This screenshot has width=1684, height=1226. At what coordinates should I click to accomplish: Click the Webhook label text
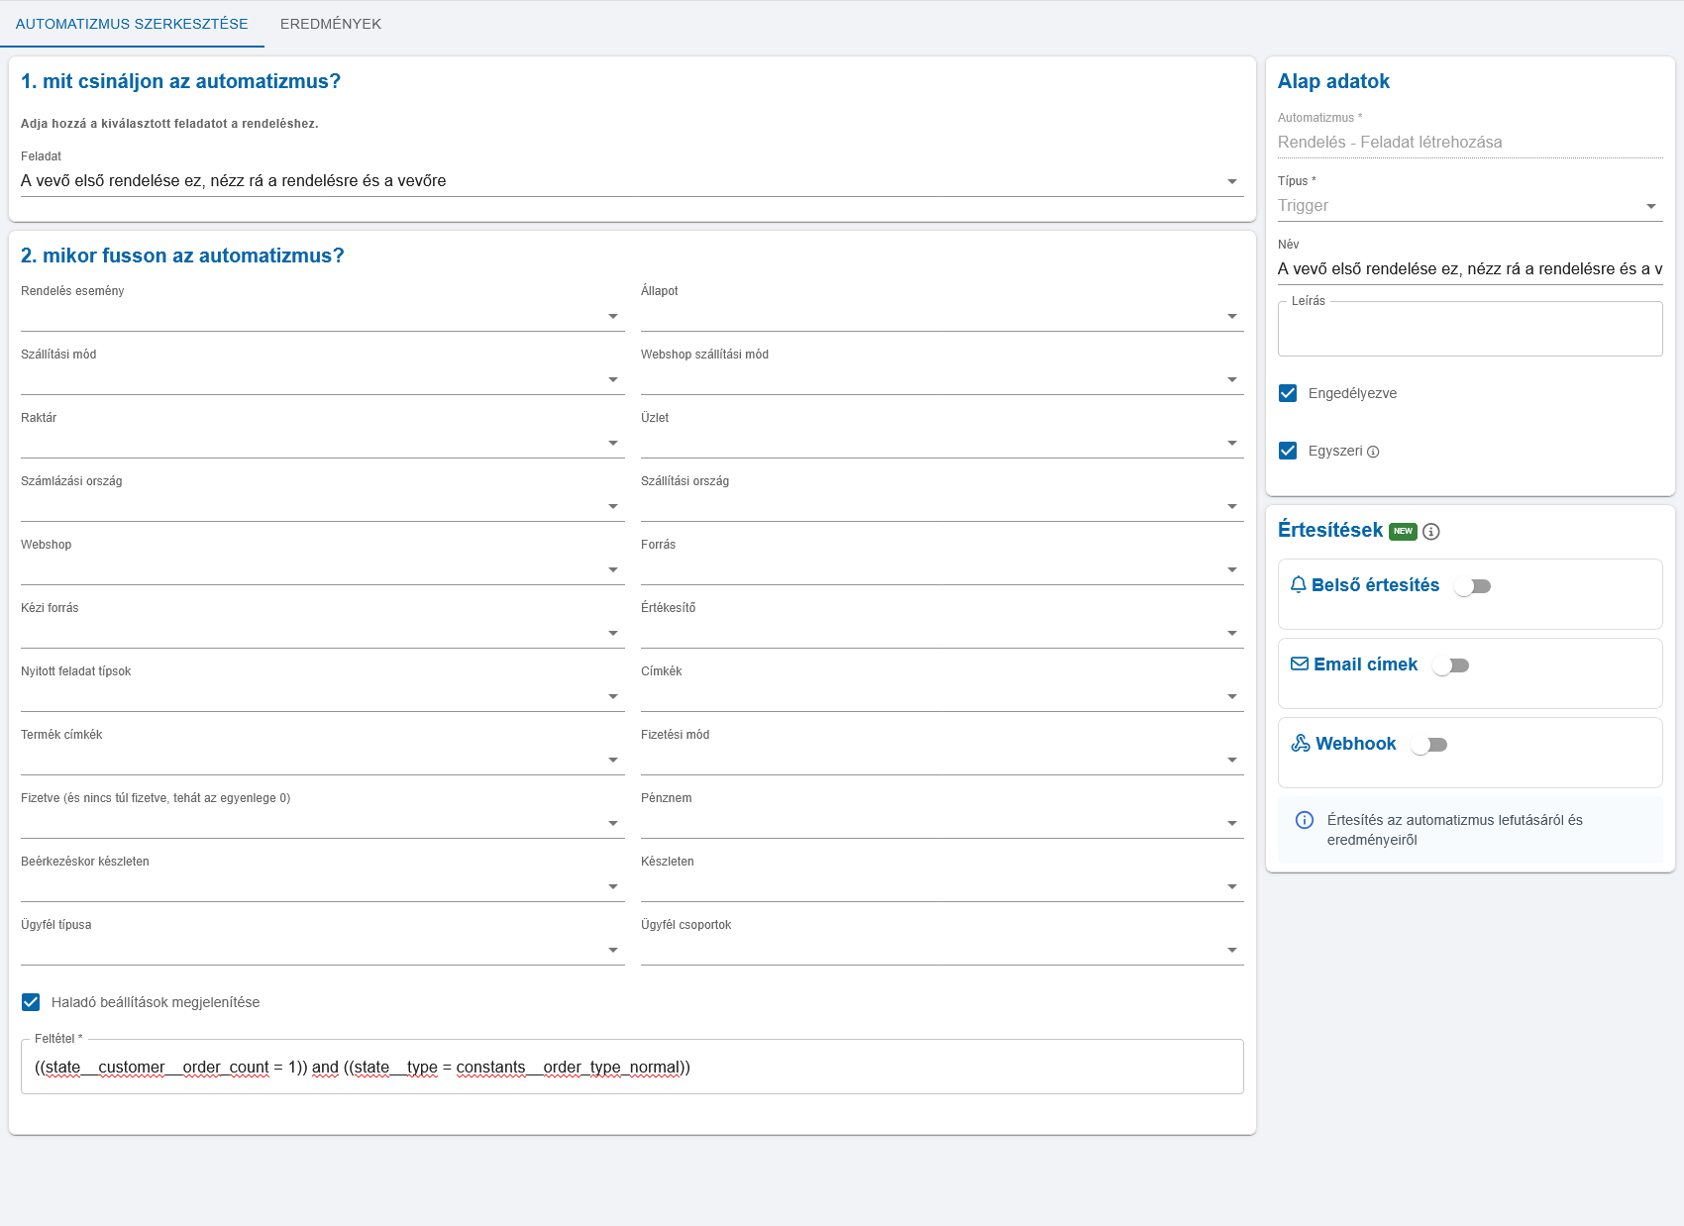pyautogui.click(x=1355, y=744)
